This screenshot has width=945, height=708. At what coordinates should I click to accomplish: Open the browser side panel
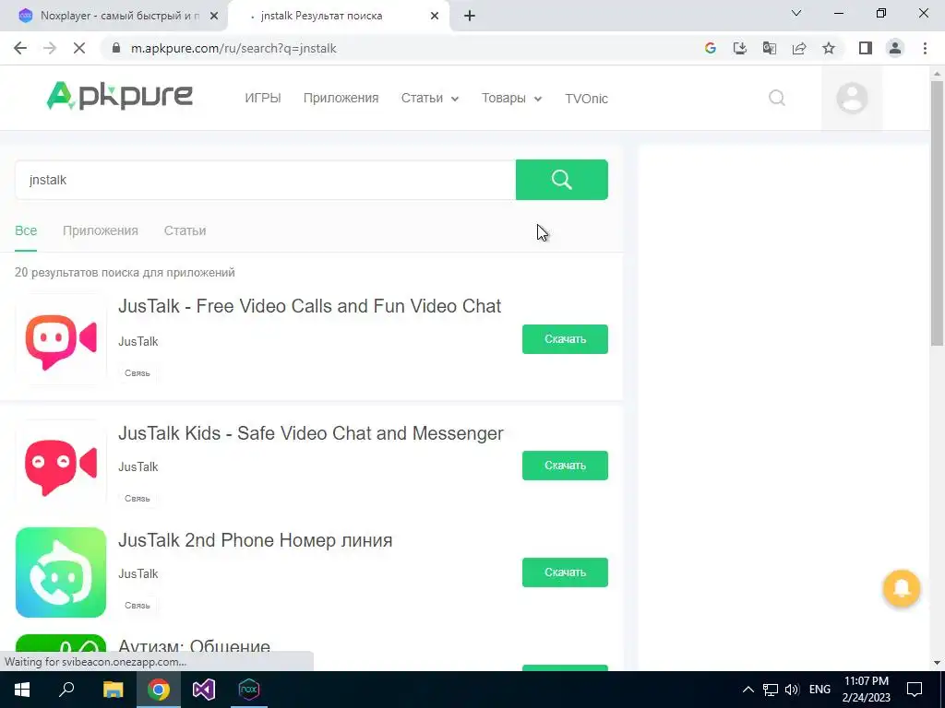[866, 48]
